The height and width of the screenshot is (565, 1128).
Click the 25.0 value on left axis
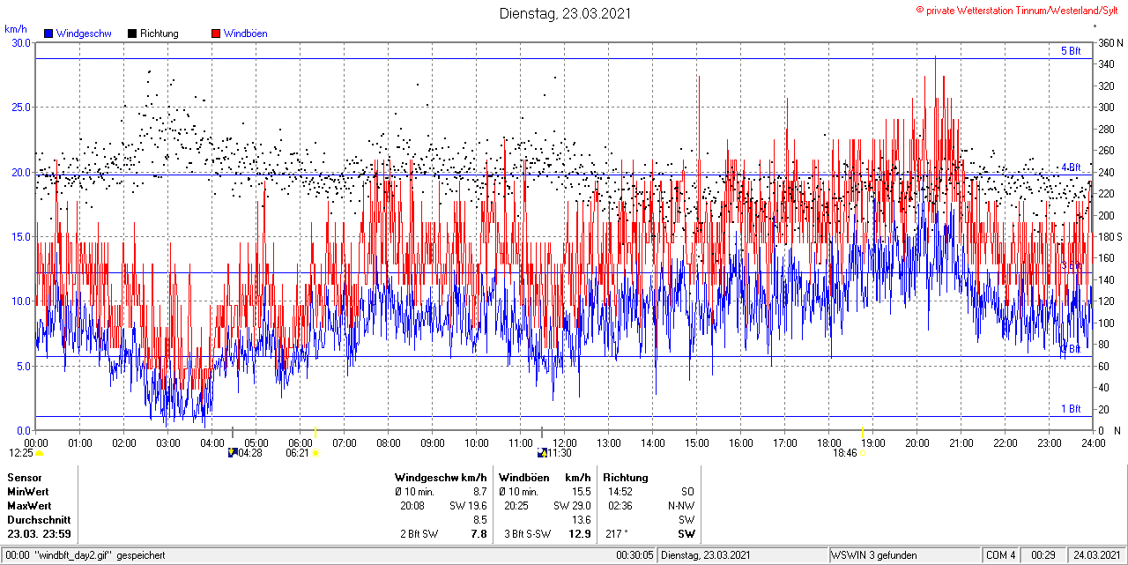pyautogui.click(x=20, y=107)
